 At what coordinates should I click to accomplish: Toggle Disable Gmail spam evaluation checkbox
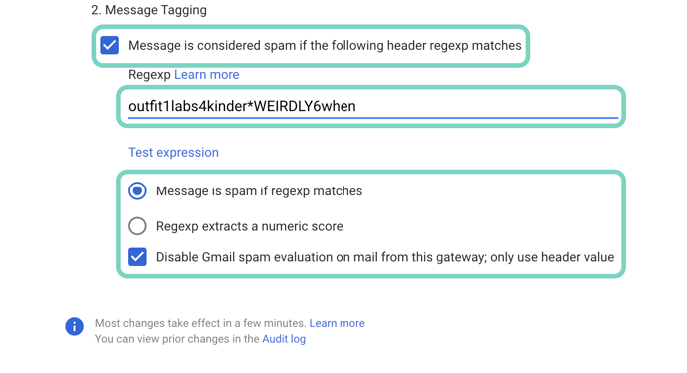tap(137, 257)
